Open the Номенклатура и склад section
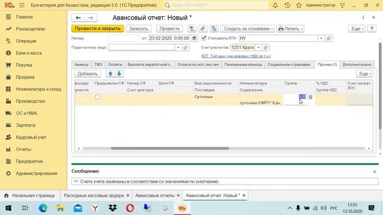 point(38,89)
